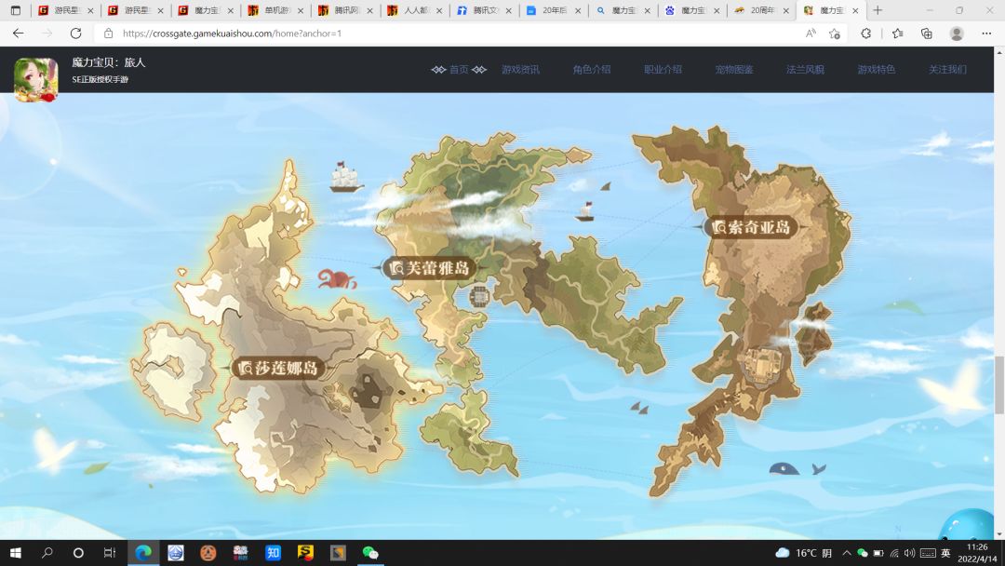Show hidden system tray icons

click(846, 553)
